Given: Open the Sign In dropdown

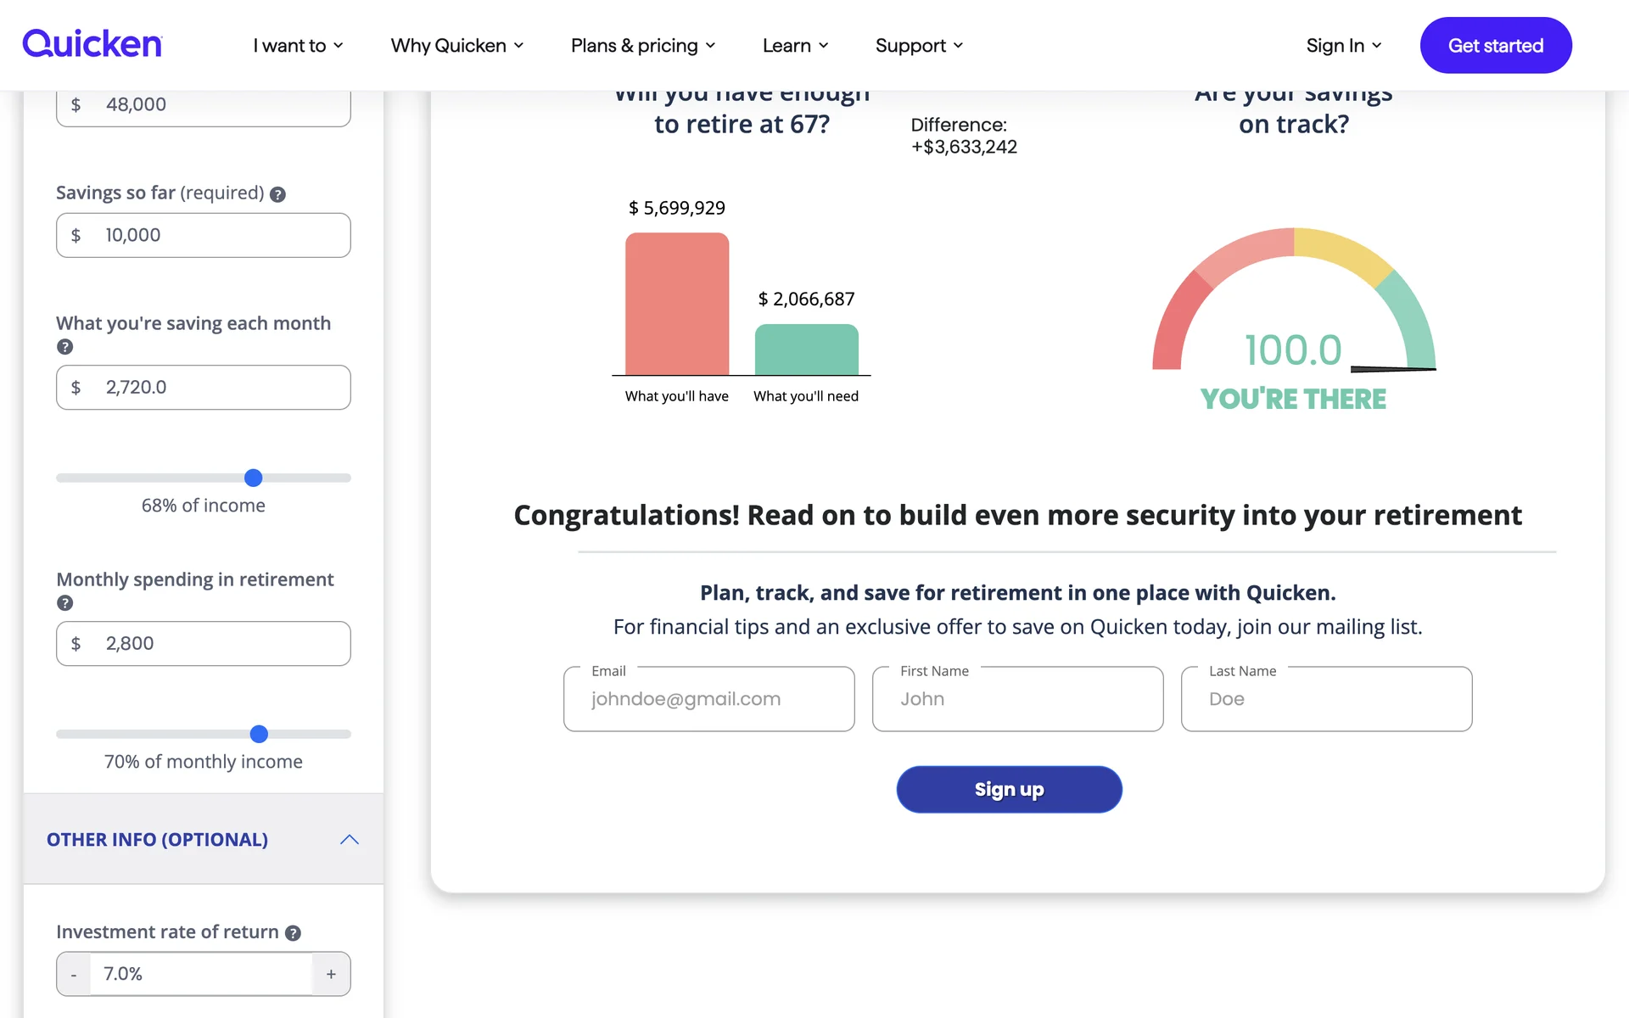Looking at the screenshot, I should [x=1343, y=45].
